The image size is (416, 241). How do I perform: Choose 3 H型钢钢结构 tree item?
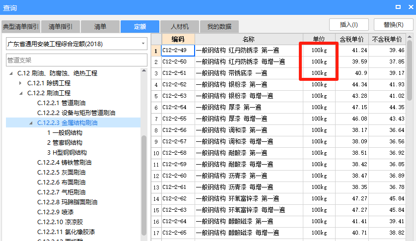tap(67, 153)
